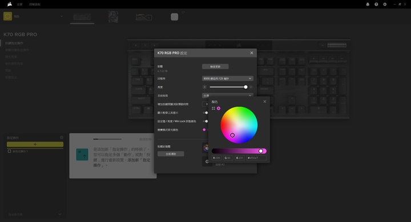Close the color picker popup
This screenshot has width=411, height=222.
(x=265, y=101)
